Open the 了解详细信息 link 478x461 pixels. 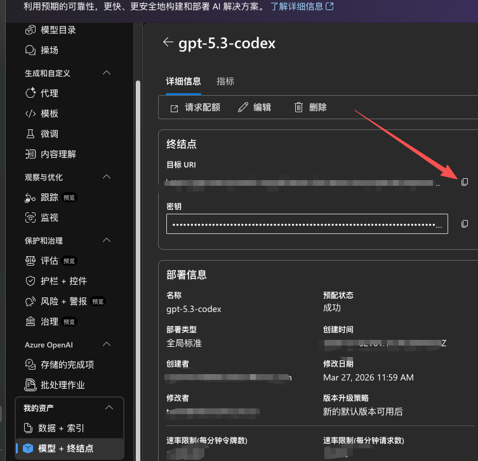click(297, 6)
